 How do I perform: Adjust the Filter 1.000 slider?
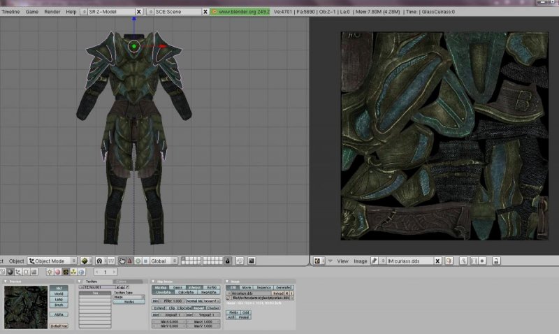point(172,301)
